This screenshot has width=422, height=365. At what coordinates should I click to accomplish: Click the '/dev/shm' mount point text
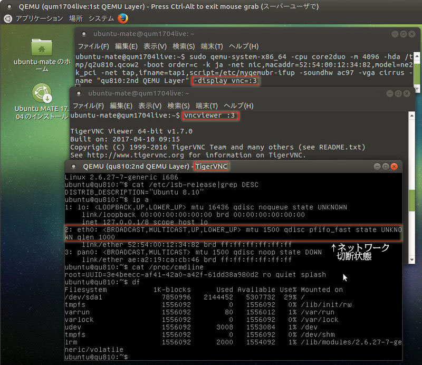pos(318,334)
